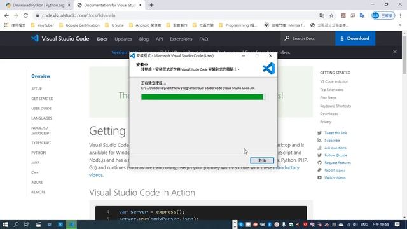Click the VS Code installer taskbar icon
407x229 pixels.
click(x=71, y=225)
